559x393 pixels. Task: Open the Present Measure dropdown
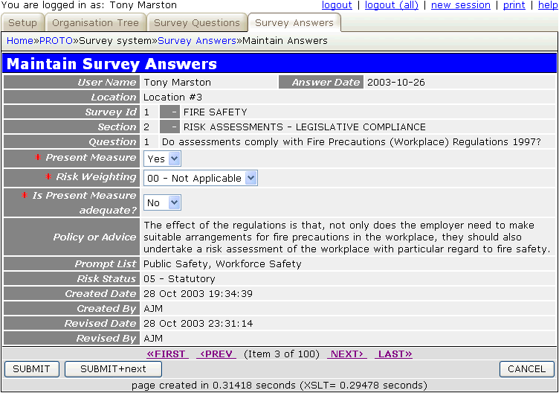point(162,159)
